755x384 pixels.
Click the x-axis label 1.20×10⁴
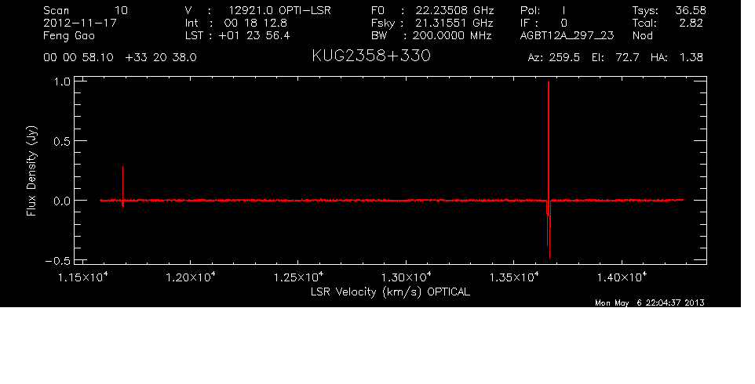click(191, 277)
